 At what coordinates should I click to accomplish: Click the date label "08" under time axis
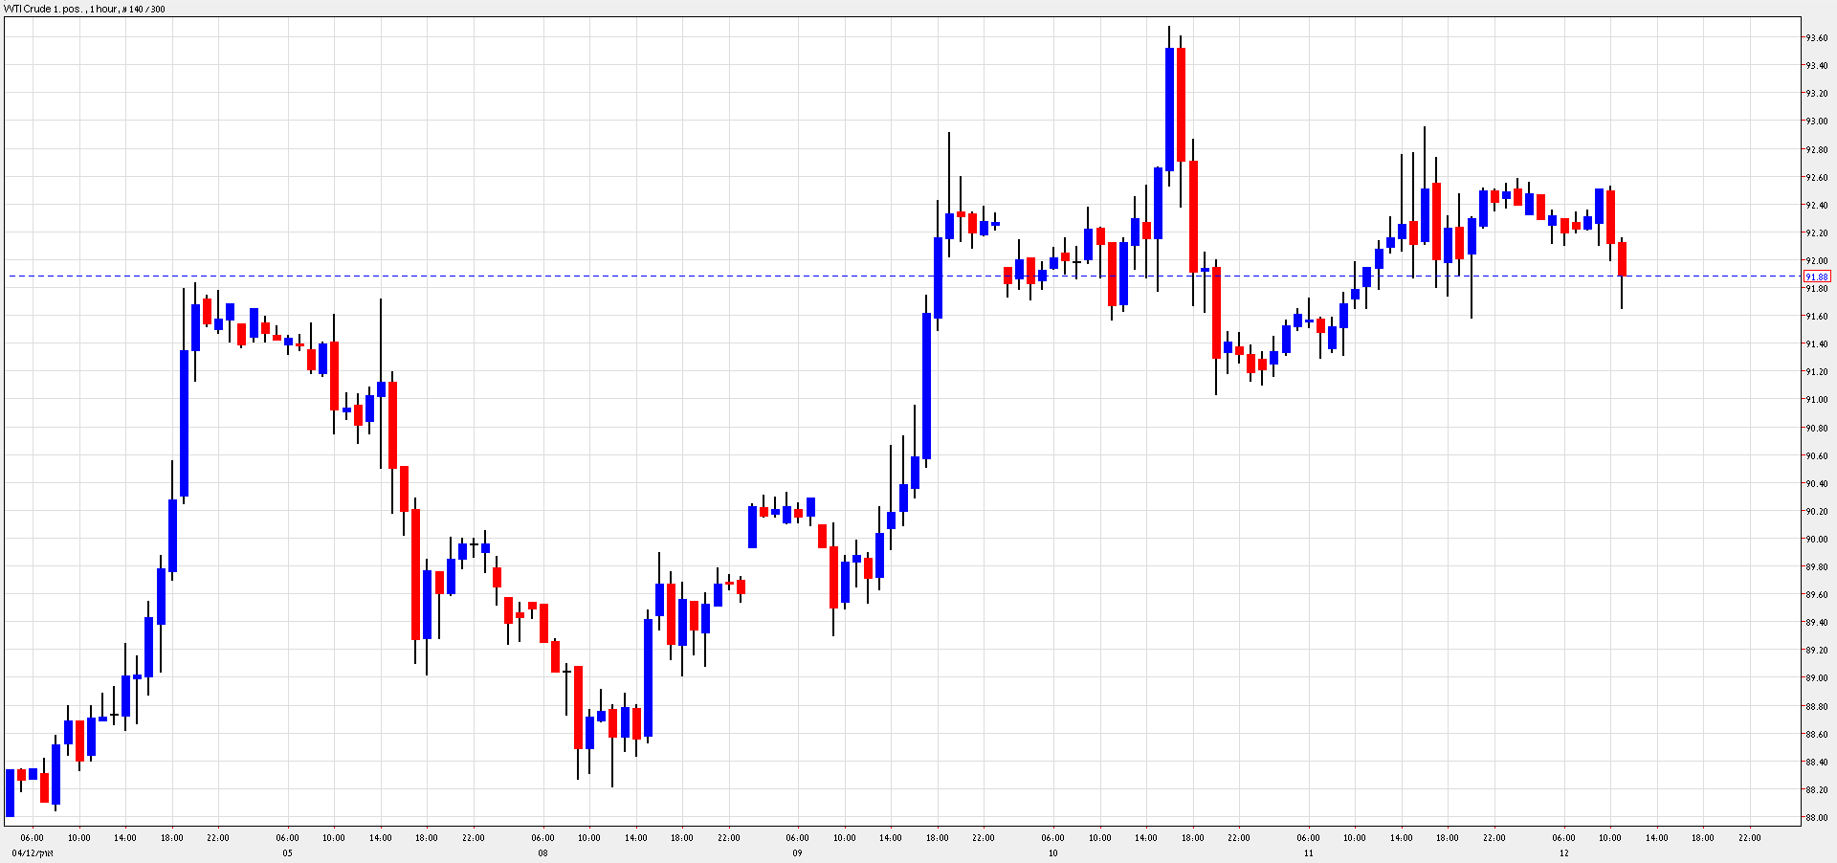click(542, 853)
